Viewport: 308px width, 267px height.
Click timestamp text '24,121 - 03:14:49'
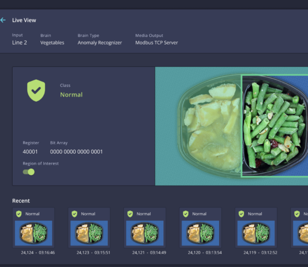[149, 253]
